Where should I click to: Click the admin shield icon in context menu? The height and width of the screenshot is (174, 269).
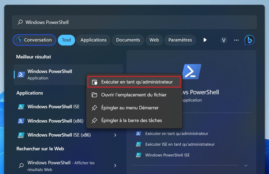pos(94,82)
